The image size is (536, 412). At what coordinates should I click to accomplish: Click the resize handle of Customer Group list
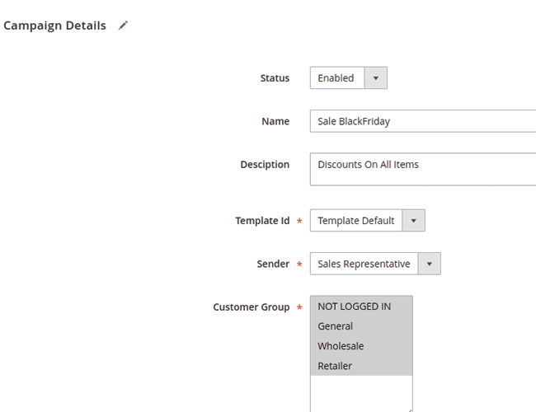(409, 408)
